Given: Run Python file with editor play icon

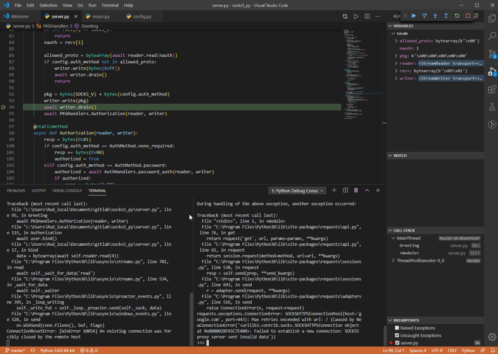Looking at the screenshot, I should pos(356,16).
